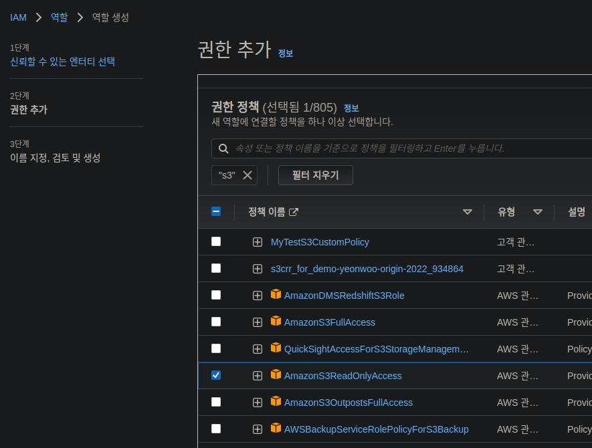Open the 역할 breadcrumb link
The width and height of the screenshot is (592, 448).
(x=60, y=17)
